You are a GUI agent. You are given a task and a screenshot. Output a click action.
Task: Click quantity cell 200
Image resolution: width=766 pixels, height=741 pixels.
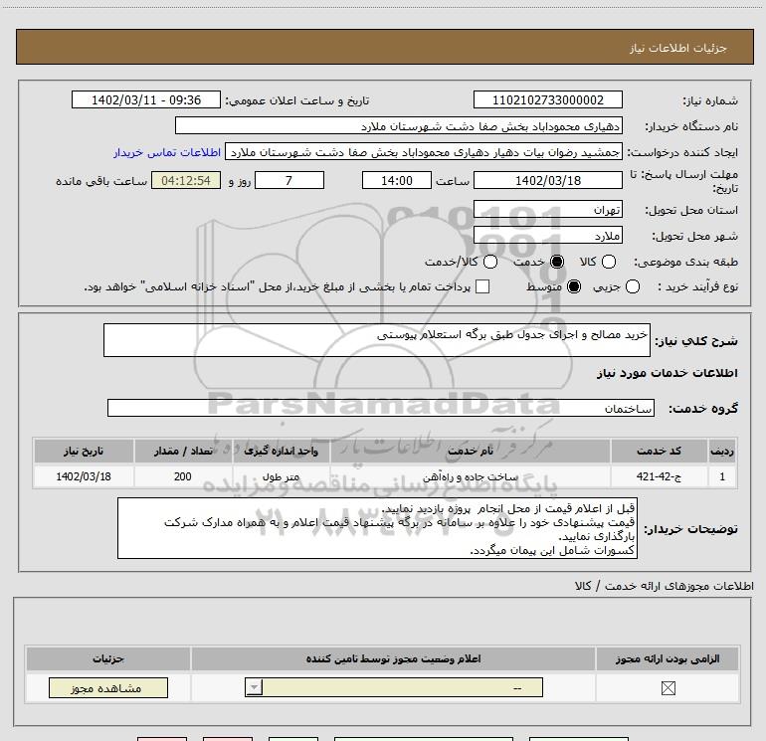pyautogui.click(x=183, y=476)
